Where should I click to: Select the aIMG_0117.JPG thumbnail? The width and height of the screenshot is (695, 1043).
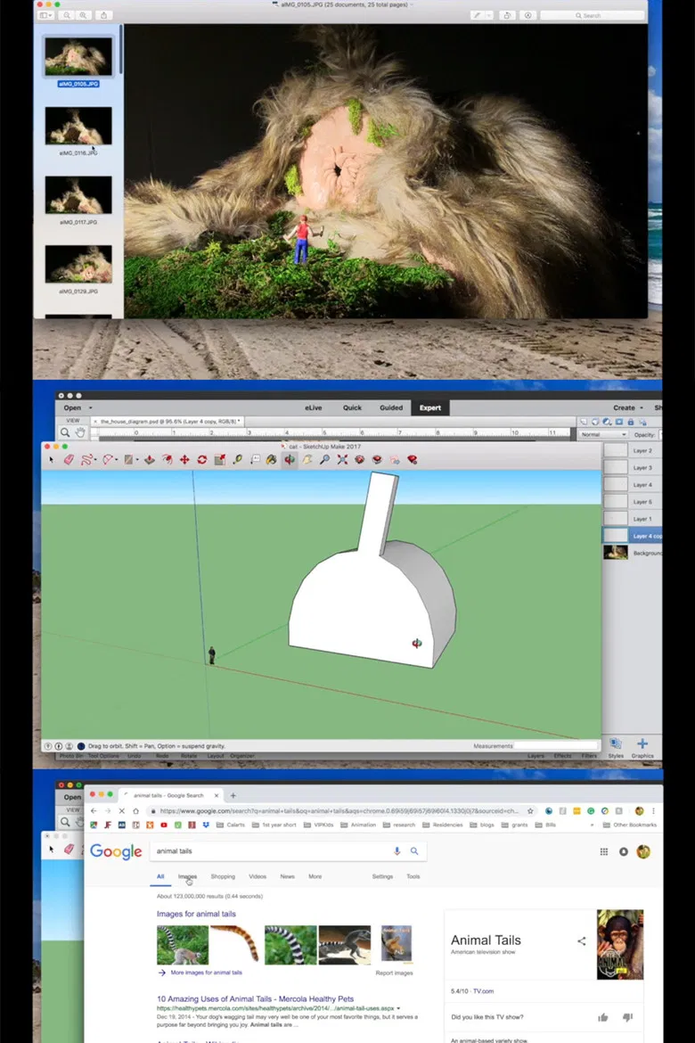pyautogui.click(x=78, y=195)
